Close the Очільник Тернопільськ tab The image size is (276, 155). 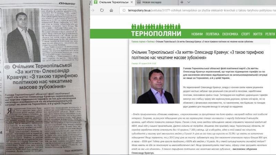132,2
